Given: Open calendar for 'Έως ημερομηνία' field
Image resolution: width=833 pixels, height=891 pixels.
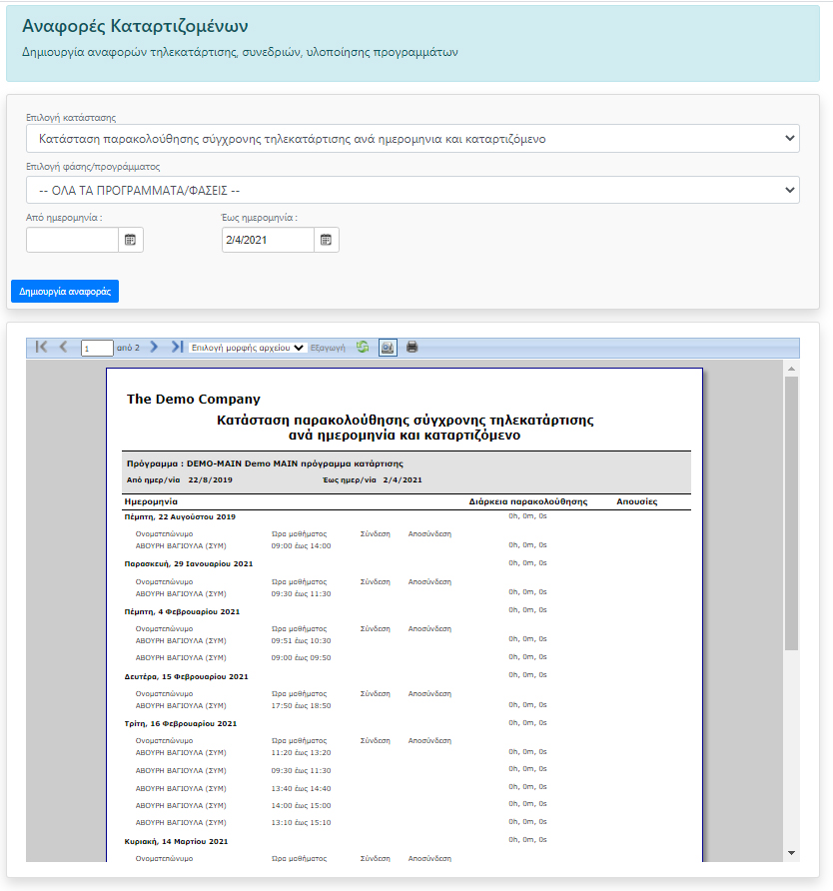Looking at the screenshot, I should tap(327, 240).
